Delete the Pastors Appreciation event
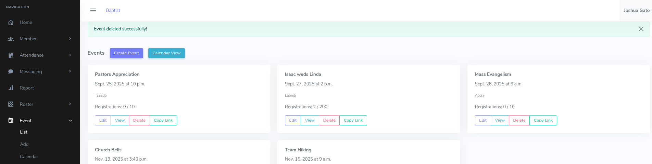 139,120
